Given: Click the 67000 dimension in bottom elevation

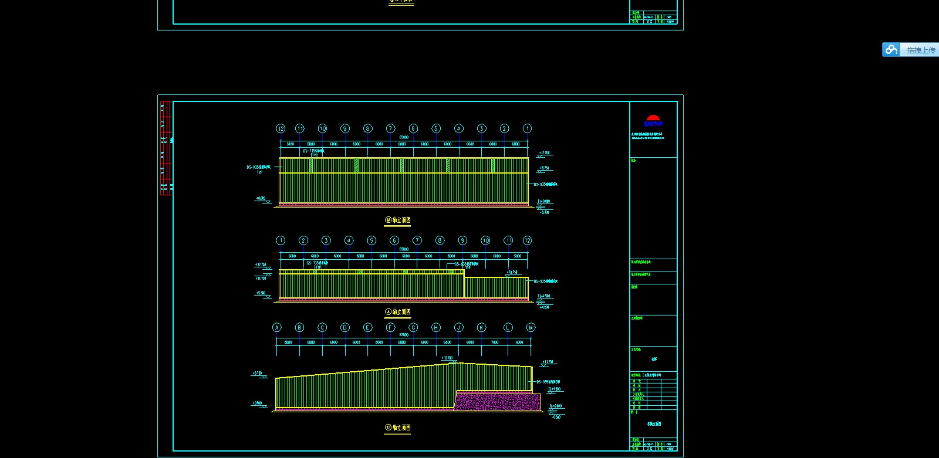Looking at the screenshot, I should (404, 335).
